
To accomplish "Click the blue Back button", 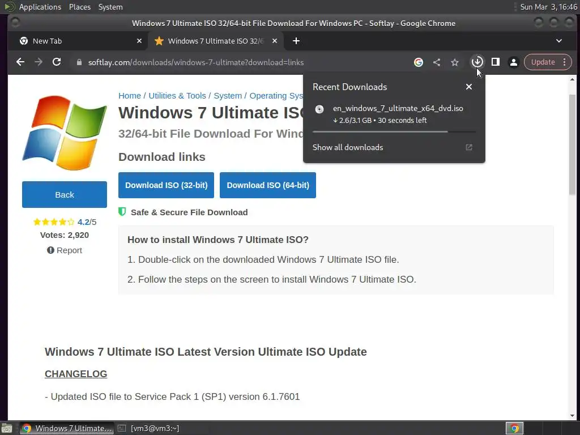I will tap(65, 195).
